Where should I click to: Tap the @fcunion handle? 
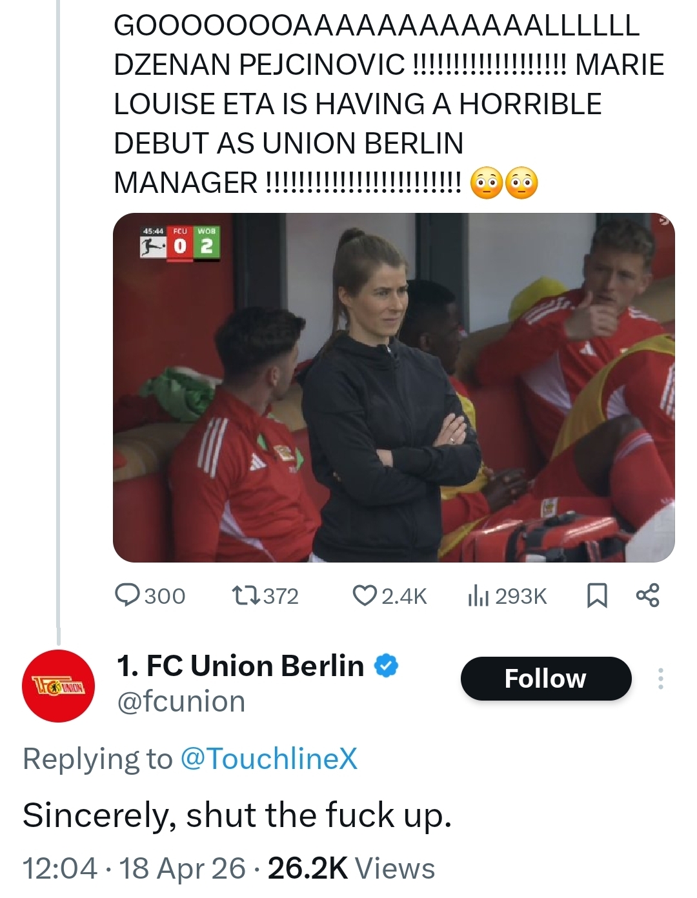point(181,702)
